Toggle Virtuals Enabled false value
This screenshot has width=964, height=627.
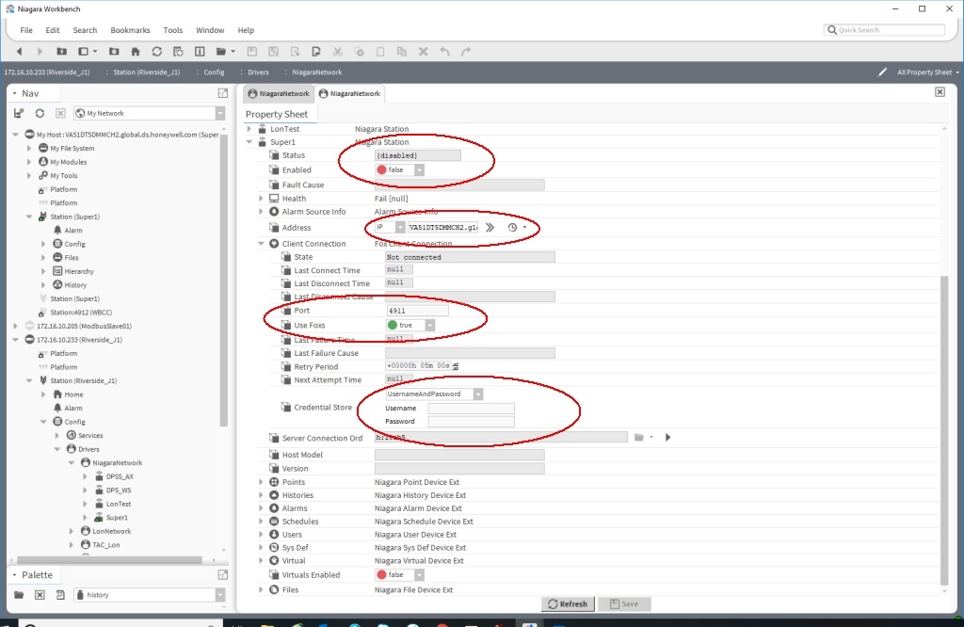(399, 574)
